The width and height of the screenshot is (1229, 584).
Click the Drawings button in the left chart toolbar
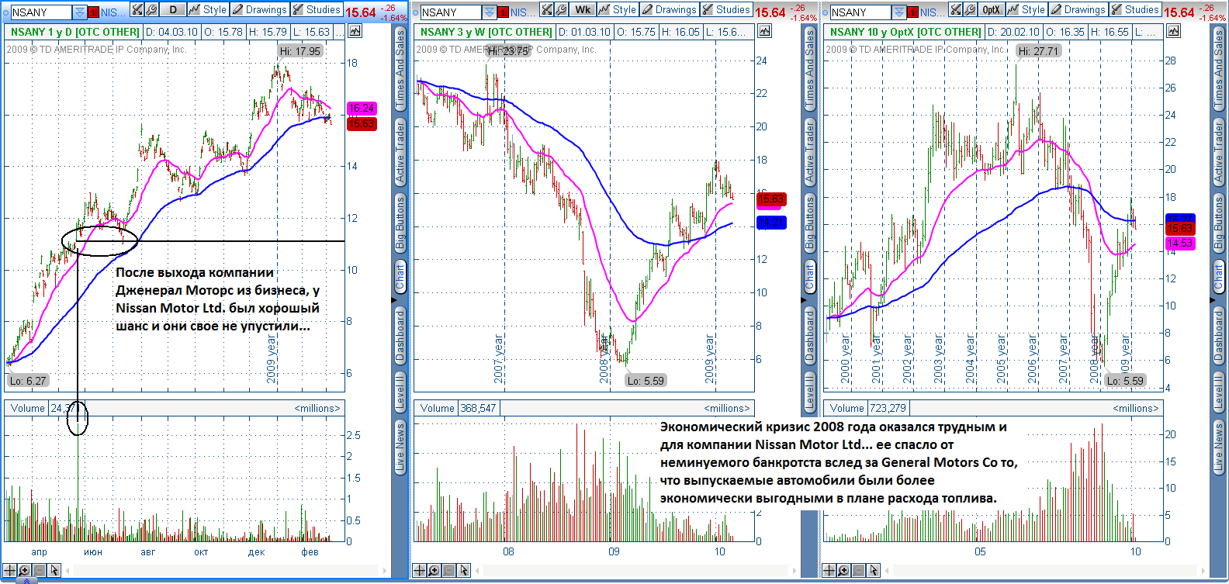click(x=260, y=10)
